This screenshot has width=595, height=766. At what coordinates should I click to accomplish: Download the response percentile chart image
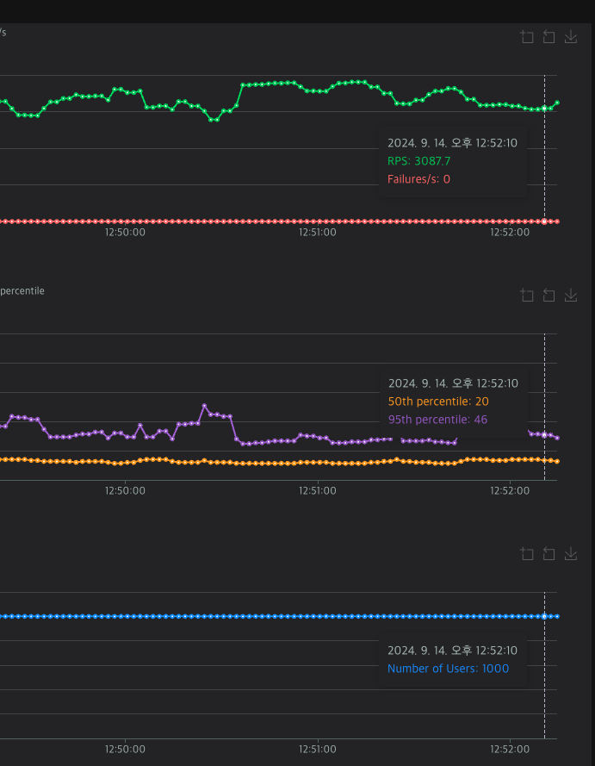[x=571, y=295]
